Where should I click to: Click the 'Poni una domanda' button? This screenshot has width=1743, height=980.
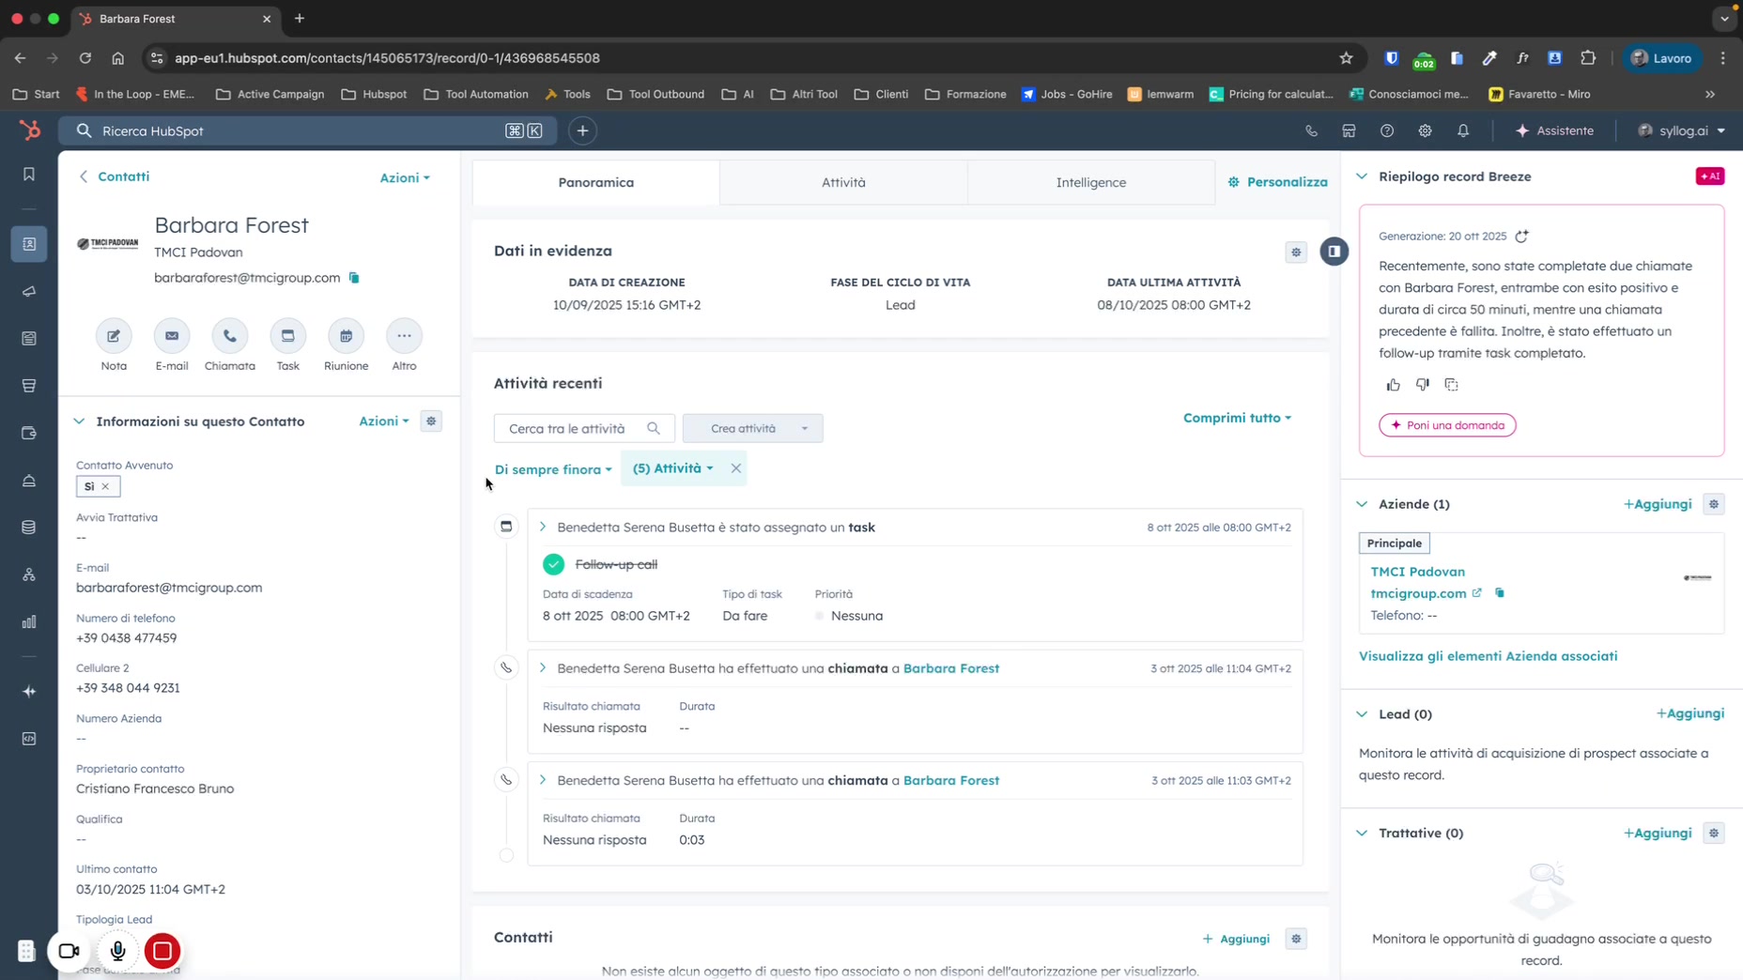point(1446,425)
